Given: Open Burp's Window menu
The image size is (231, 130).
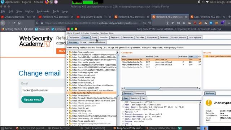Looking at the screenshot, I should pos(104,33).
